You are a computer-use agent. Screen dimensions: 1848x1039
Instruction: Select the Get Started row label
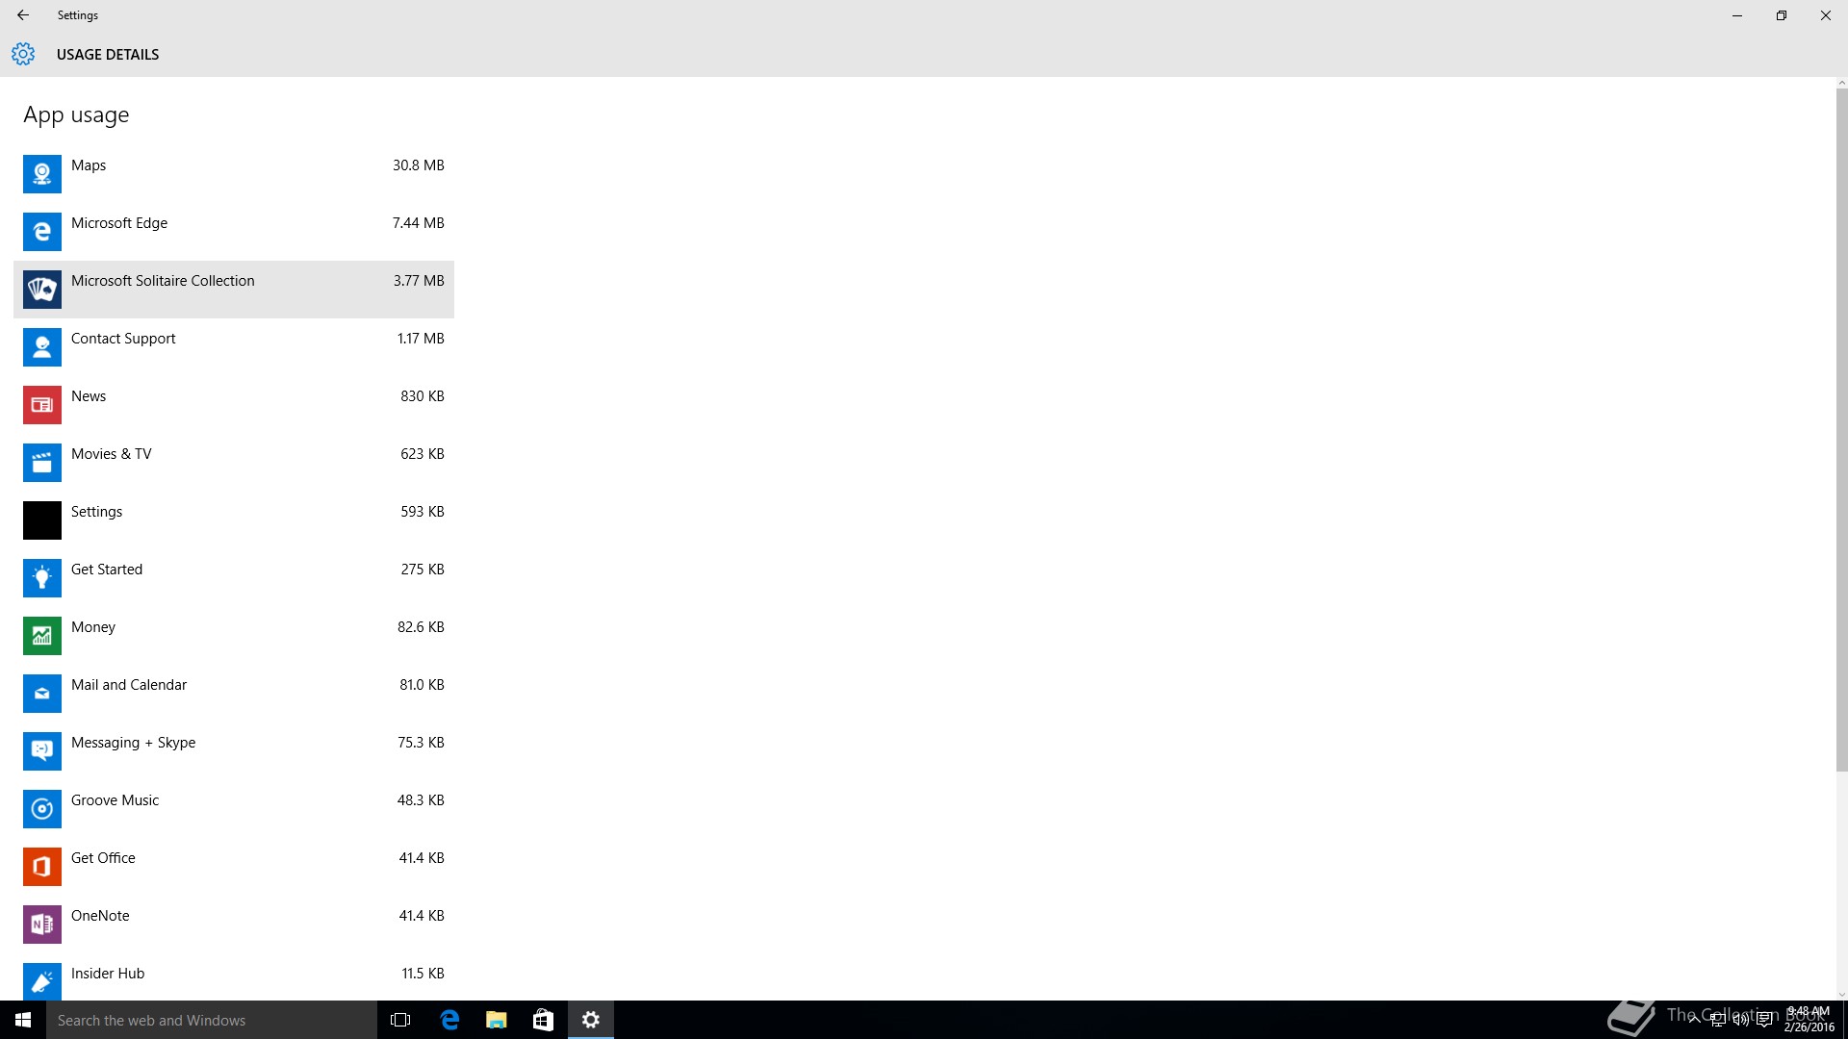107,570
